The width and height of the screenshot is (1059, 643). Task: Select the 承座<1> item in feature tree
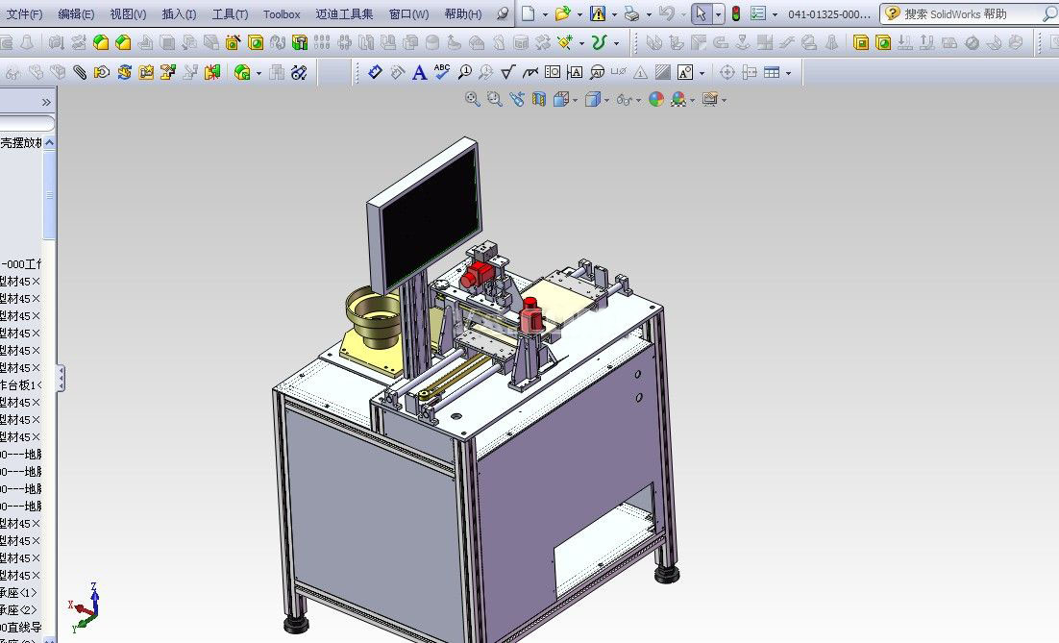click(19, 592)
